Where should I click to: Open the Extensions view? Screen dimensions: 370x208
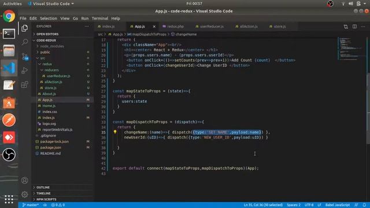coord(24,84)
